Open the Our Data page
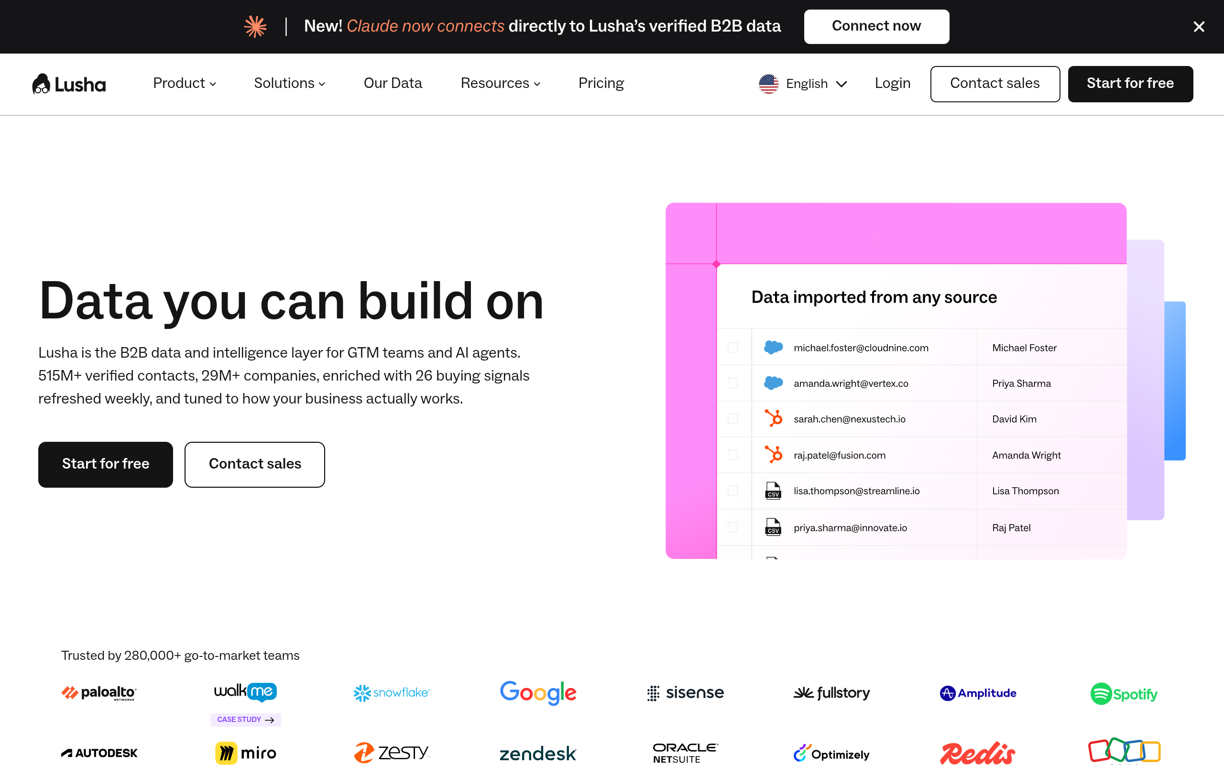Viewport: 1224px width, 765px height. tap(393, 83)
